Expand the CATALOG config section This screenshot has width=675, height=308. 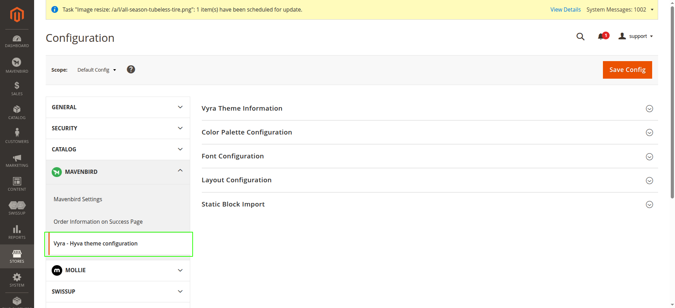(x=118, y=149)
